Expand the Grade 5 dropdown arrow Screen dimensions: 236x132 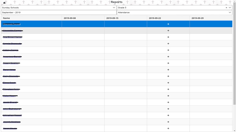tap(230, 8)
